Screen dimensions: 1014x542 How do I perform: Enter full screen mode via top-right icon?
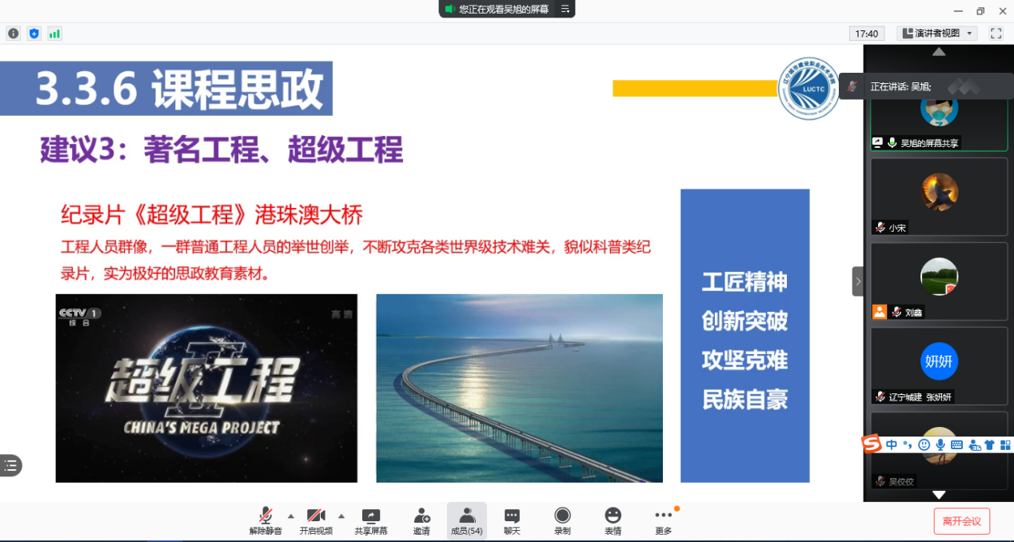point(996,34)
